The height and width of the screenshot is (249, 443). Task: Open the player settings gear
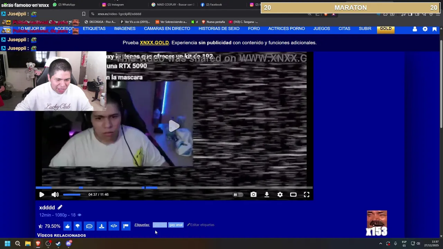pyautogui.click(x=280, y=195)
